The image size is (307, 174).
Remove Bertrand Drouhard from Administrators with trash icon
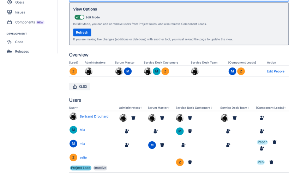coord(133,118)
